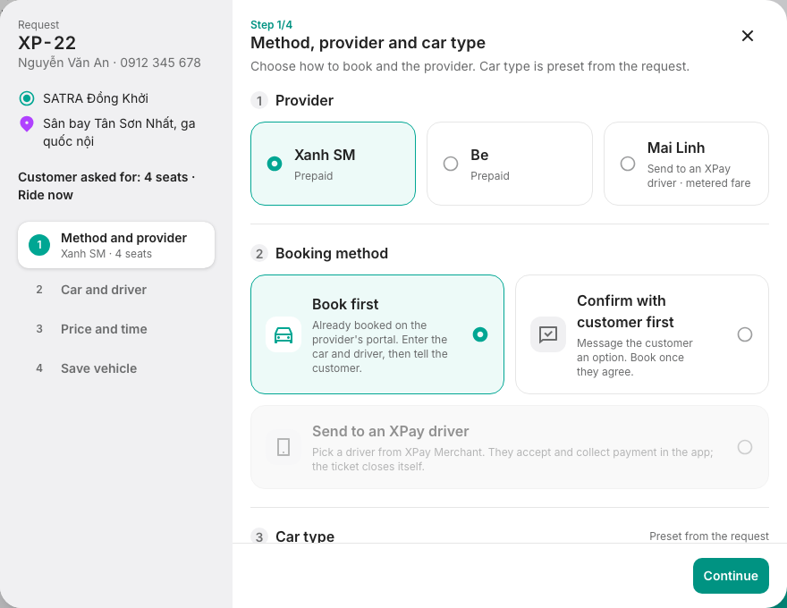Click the car icon in Book first

tap(283, 334)
